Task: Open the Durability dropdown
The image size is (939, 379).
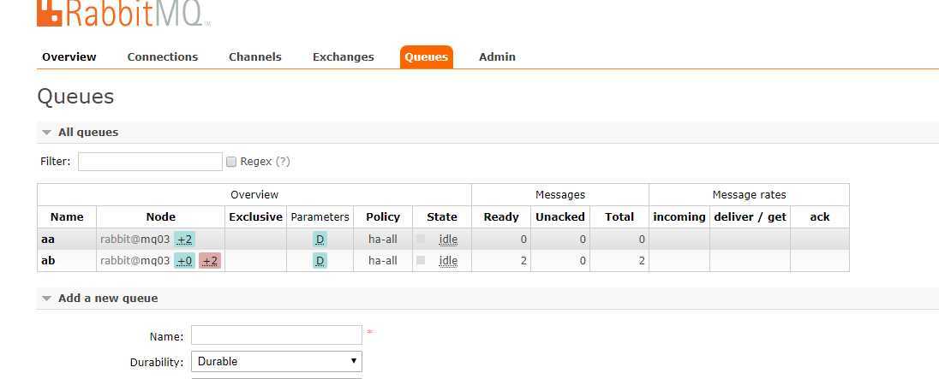Action: (x=277, y=361)
